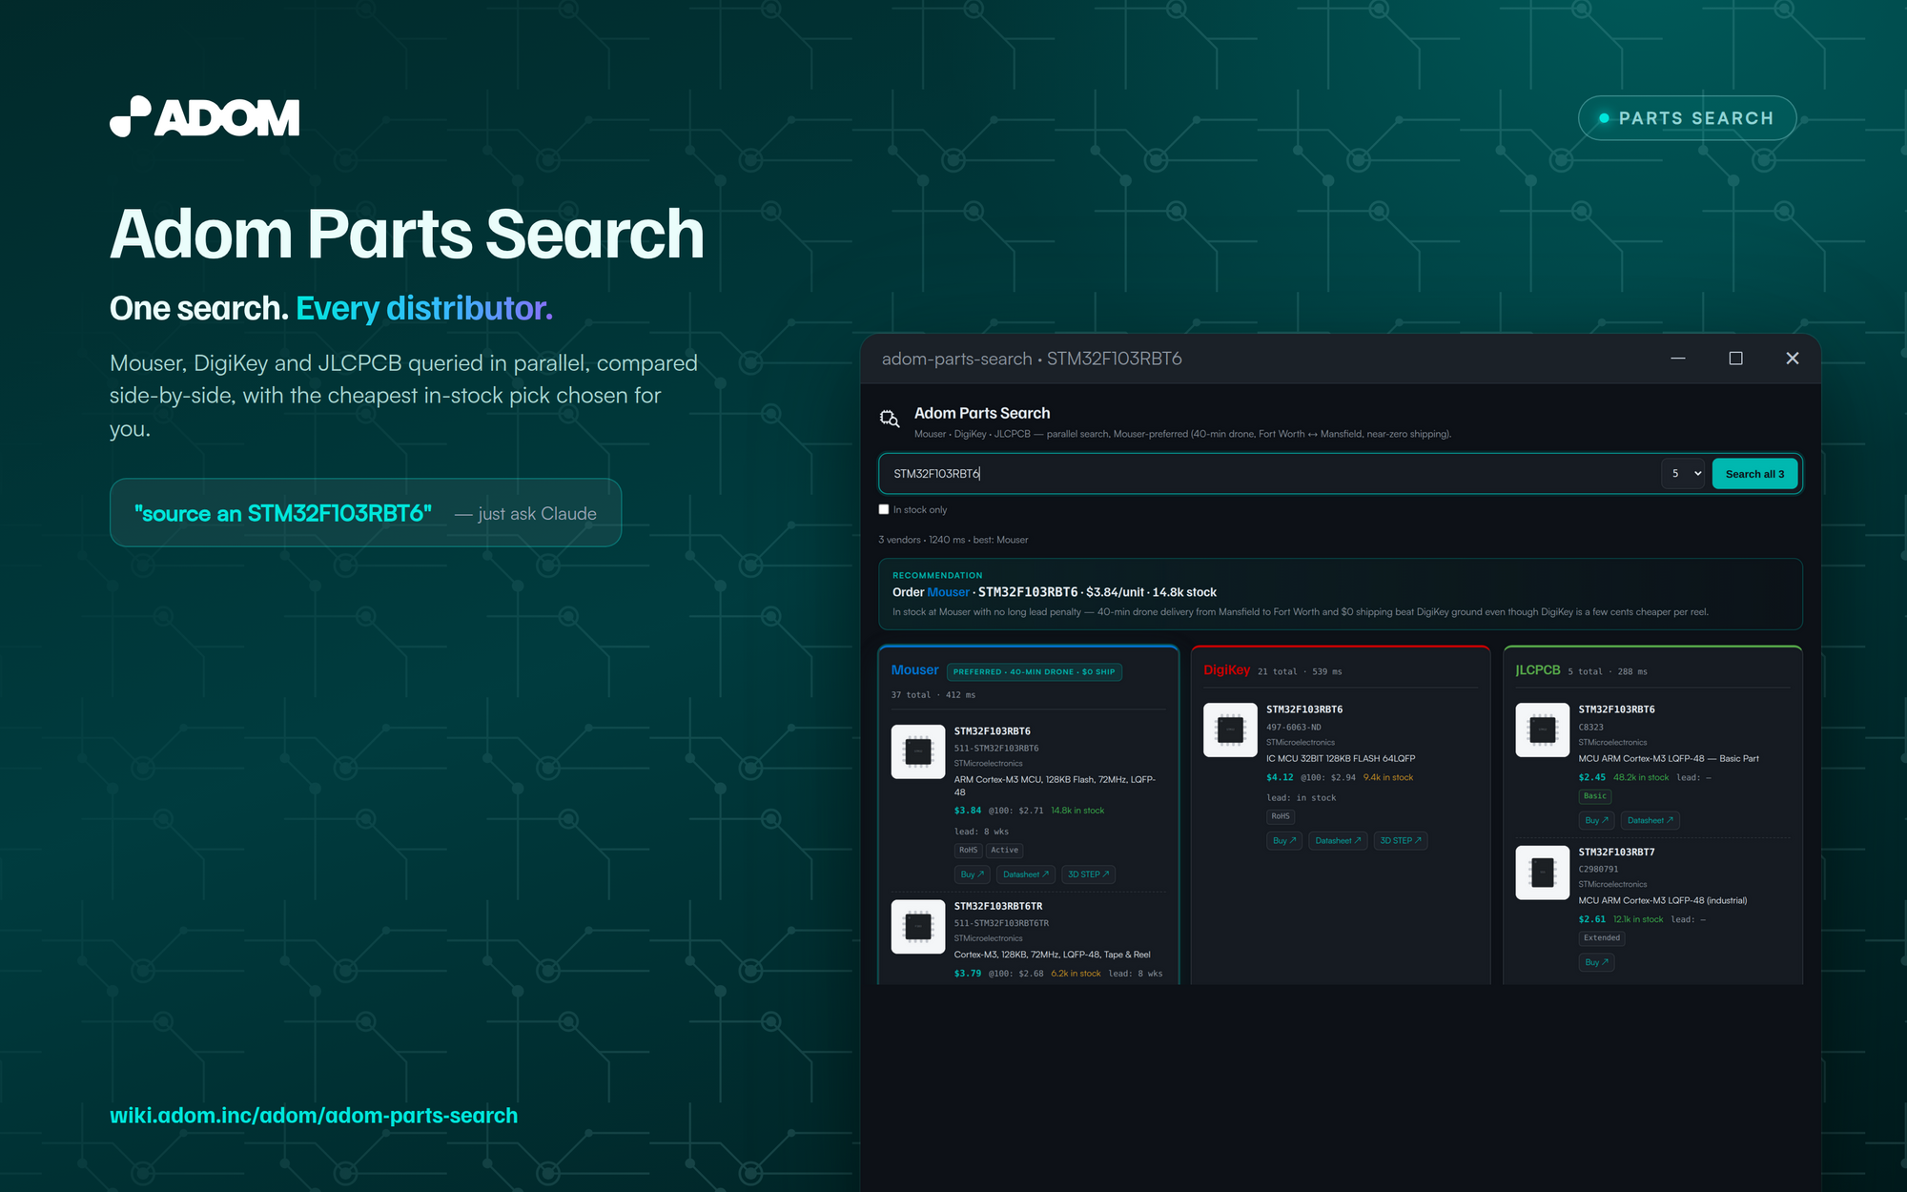Click the Adom Parts Search magnifier icon
Screen dimensions: 1907x1192
pos(890,418)
